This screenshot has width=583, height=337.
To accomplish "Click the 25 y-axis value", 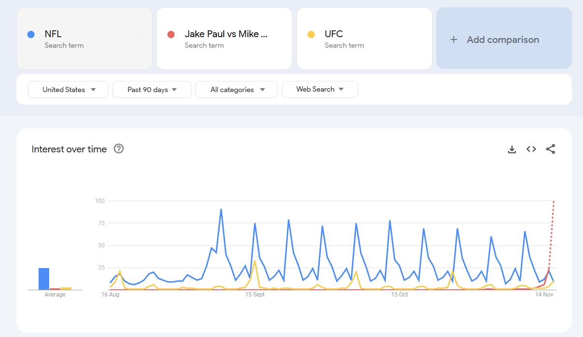I will coord(101,268).
